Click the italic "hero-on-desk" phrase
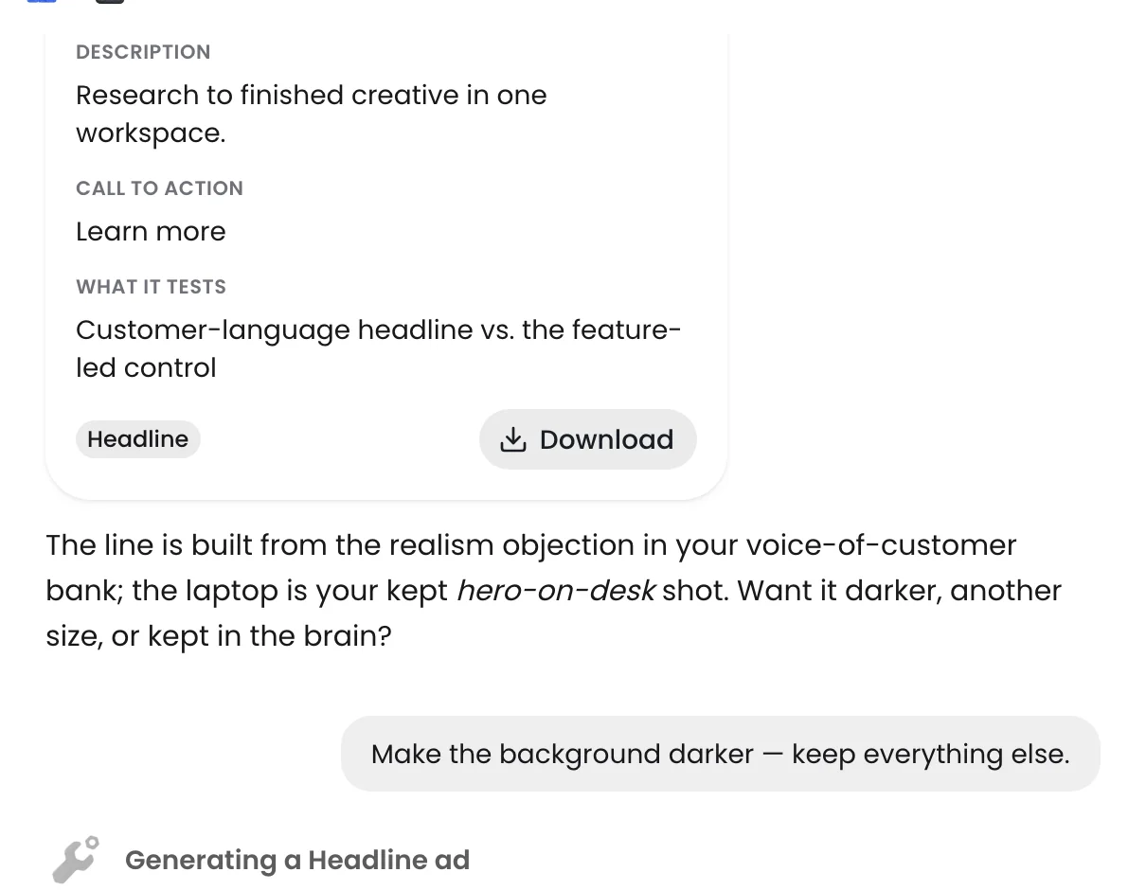 555,591
